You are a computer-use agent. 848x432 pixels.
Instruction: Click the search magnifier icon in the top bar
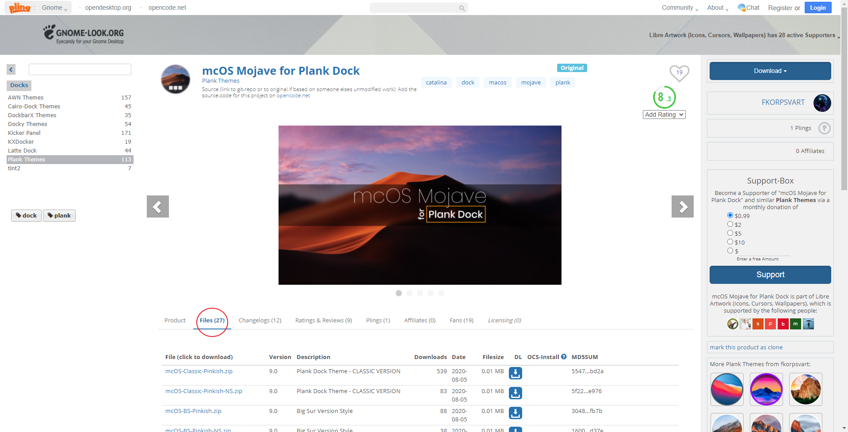click(x=462, y=8)
